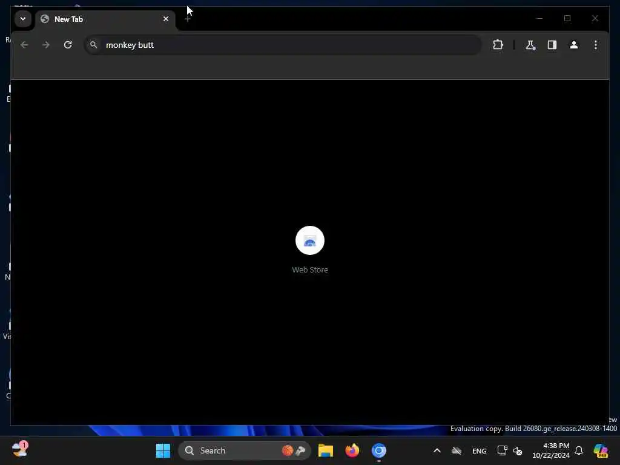This screenshot has width=620, height=465.
Task: Click the Web Store label
Action: tap(310, 269)
